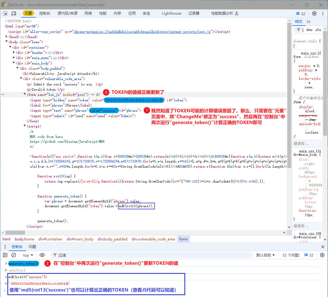
Task: Click the ellipsis badge in div#header row
Action: coord(50,53)
